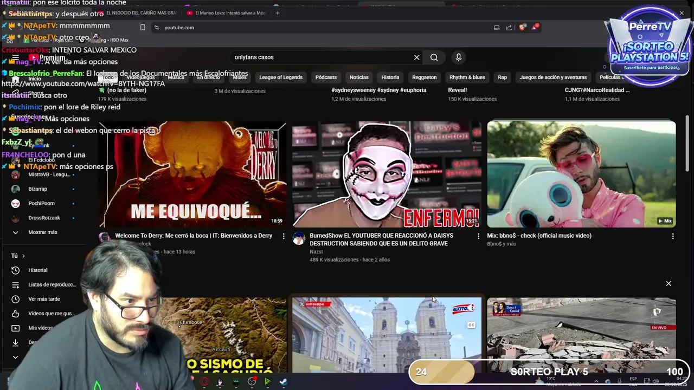Select the En directo filter chip
Screen dimensions: 694x390
coord(208,77)
